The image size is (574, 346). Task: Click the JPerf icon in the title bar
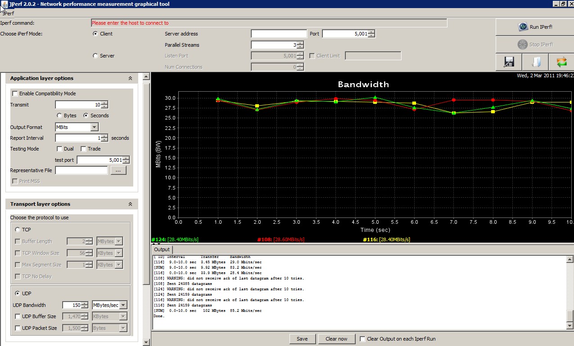[5, 4]
